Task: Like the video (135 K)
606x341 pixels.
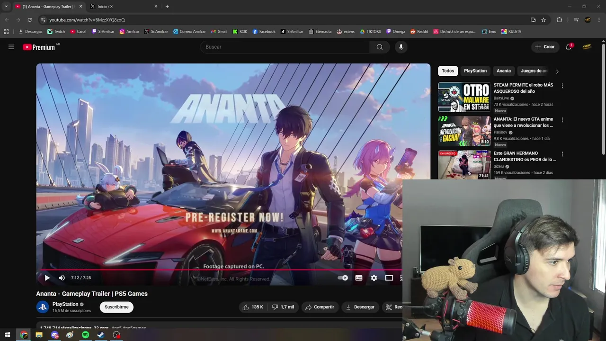Action: click(252, 307)
